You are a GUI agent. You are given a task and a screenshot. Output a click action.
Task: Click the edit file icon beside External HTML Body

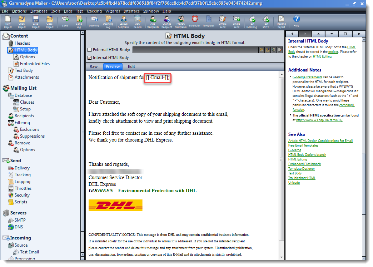pos(280,50)
